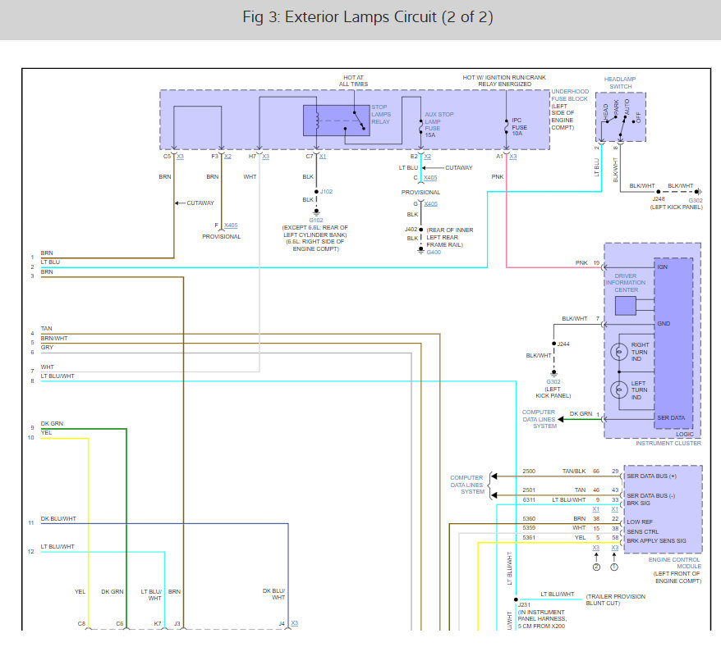721x647 pixels.
Task: Open the X2 link beside connector F3
Action: click(x=227, y=157)
